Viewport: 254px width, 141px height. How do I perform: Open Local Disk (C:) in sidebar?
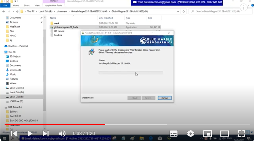click(17, 88)
